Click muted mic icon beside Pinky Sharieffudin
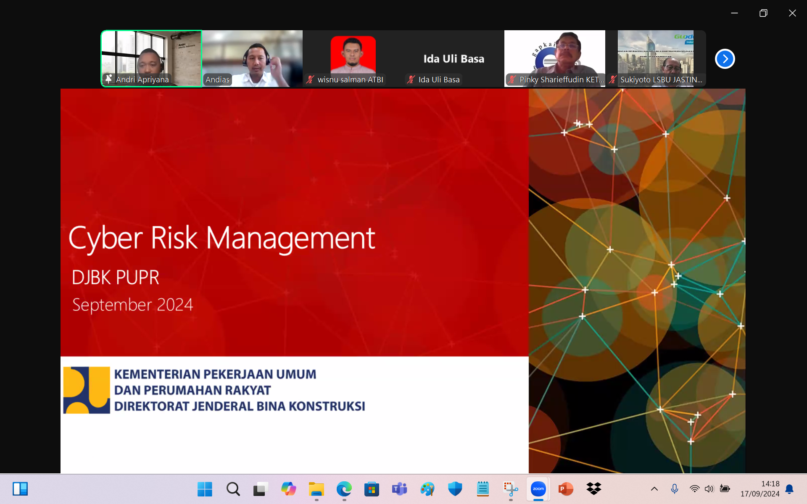 pos(512,79)
